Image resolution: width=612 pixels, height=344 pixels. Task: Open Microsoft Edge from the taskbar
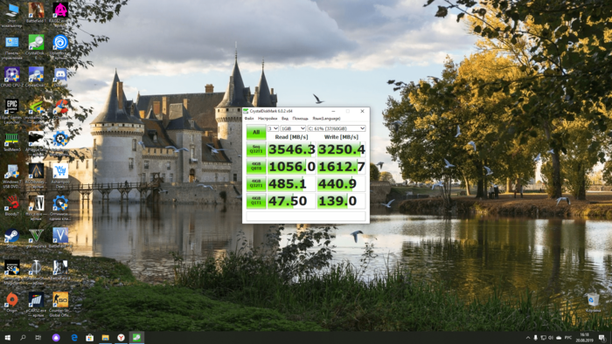[x=73, y=337]
